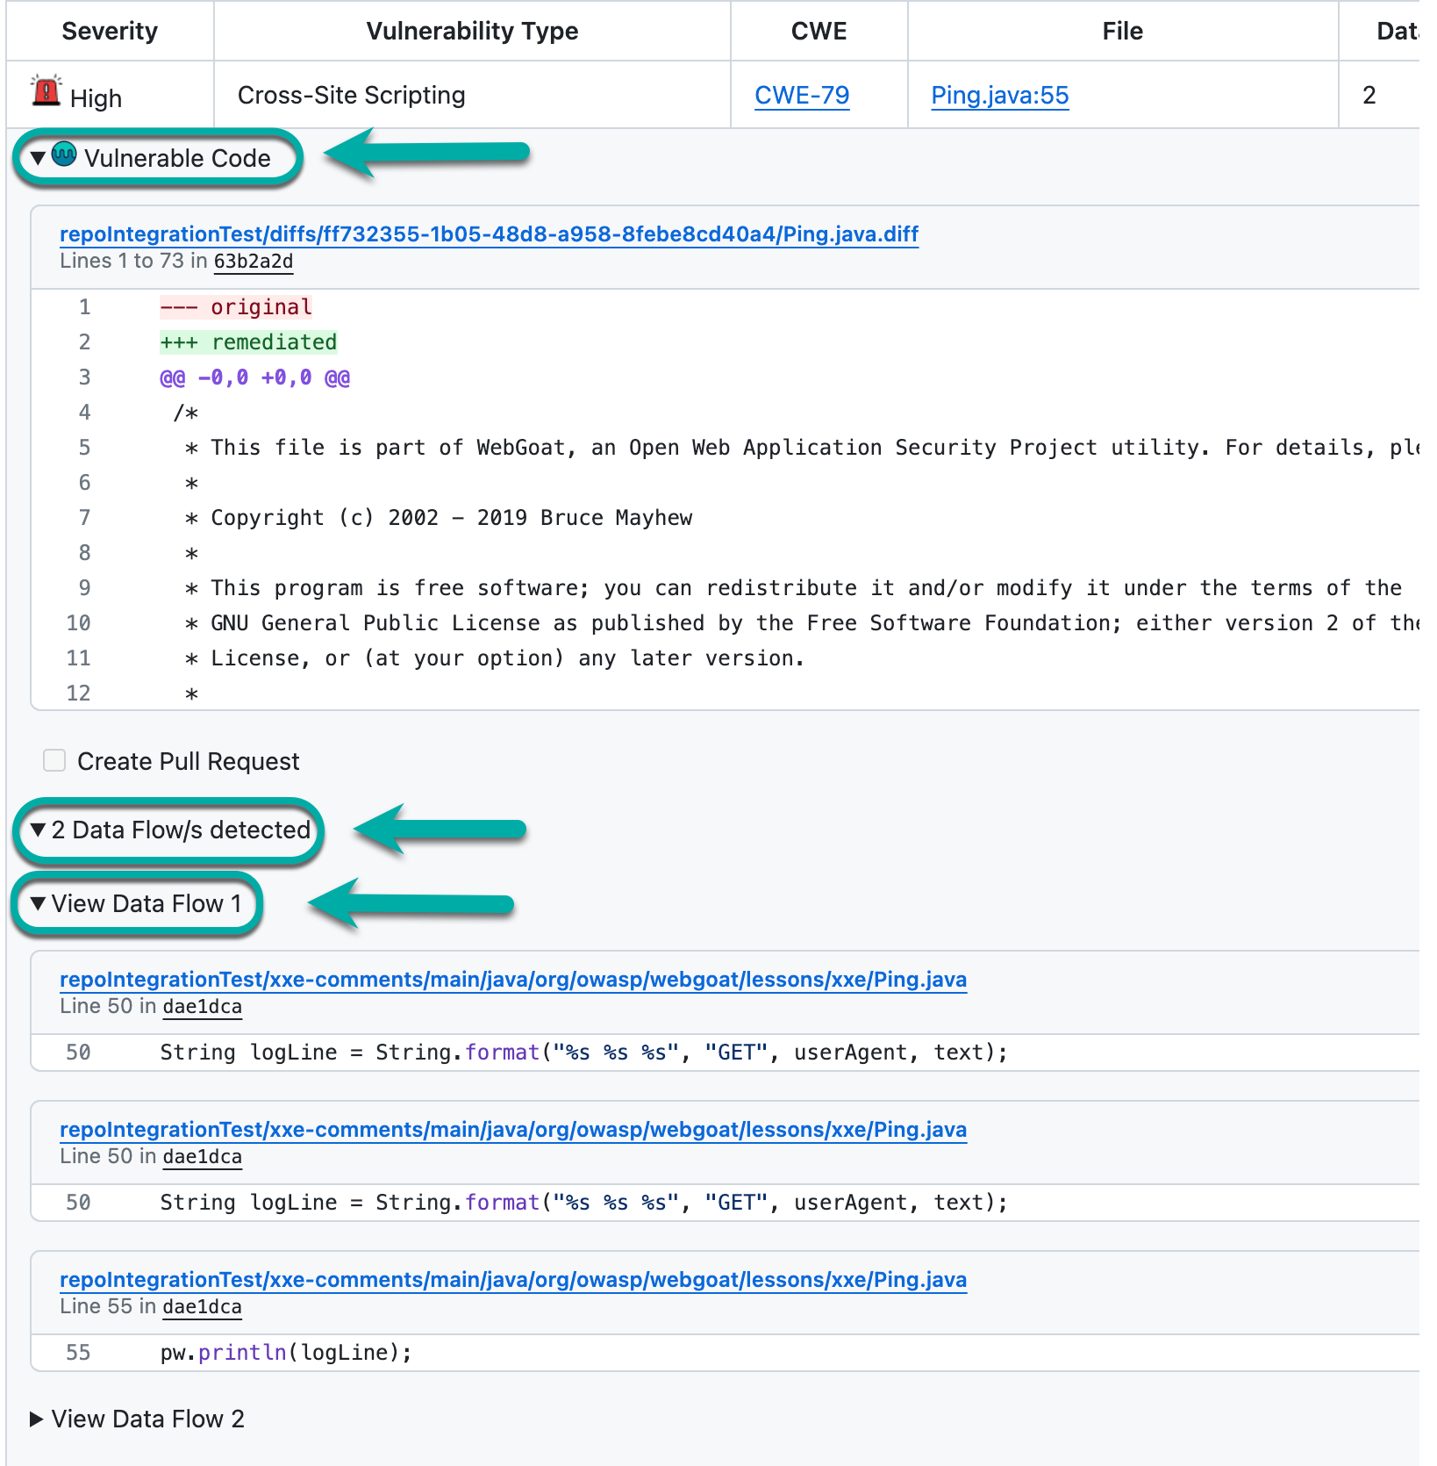Open the CWE-79 link
Image resolution: width=1437 pixels, height=1466 pixels.
[802, 95]
